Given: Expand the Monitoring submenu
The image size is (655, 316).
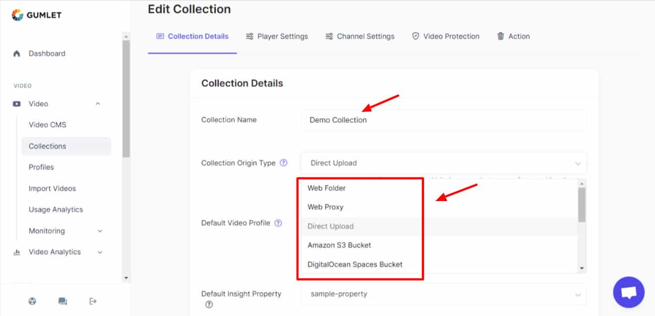Looking at the screenshot, I should pyautogui.click(x=100, y=231).
